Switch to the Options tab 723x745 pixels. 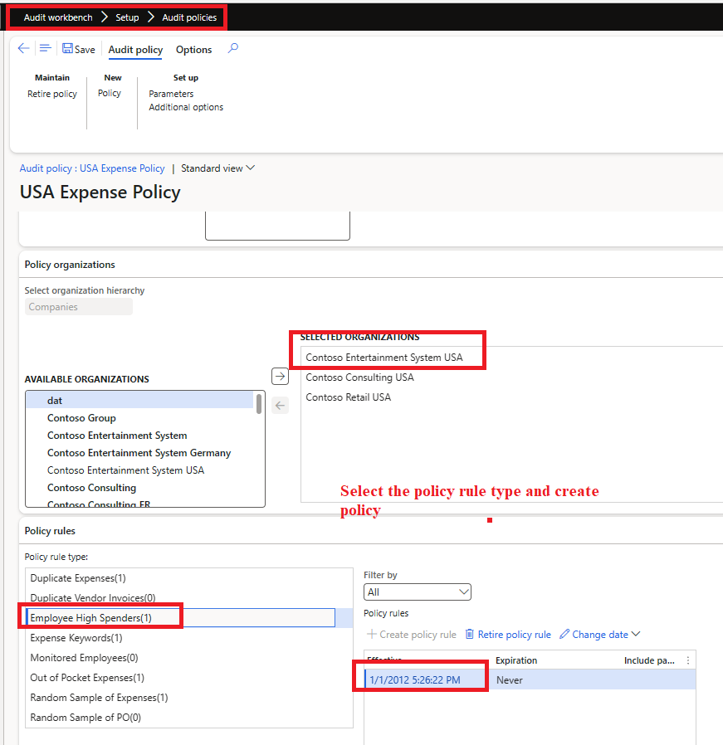click(193, 50)
